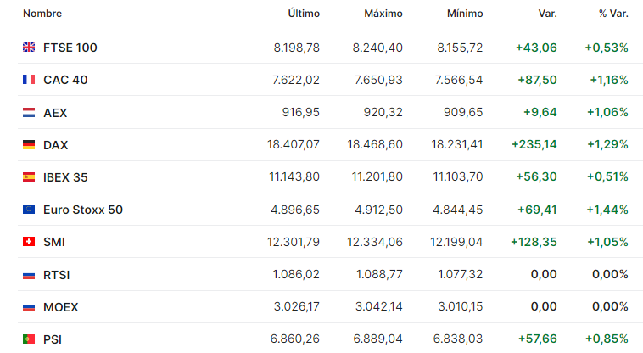Screen dimensions: 643x353
Task: Click the Portuguese flag icon beside PSI
Action: point(29,339)
